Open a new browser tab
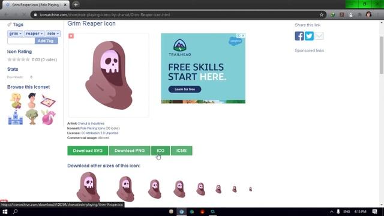Screen dimensions: 384x216 point(76,5)
